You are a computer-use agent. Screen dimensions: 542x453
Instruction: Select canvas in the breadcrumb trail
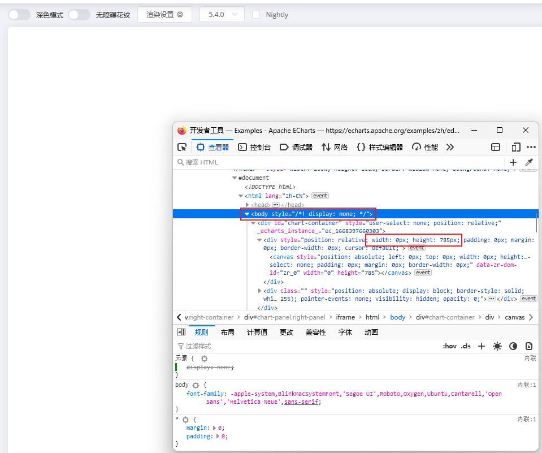pyautogui.click(x=515, y=317)
